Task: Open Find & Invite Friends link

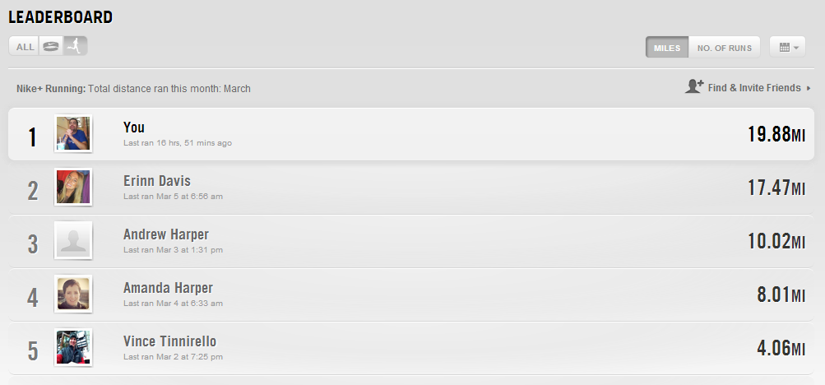Action: [753, 88]
